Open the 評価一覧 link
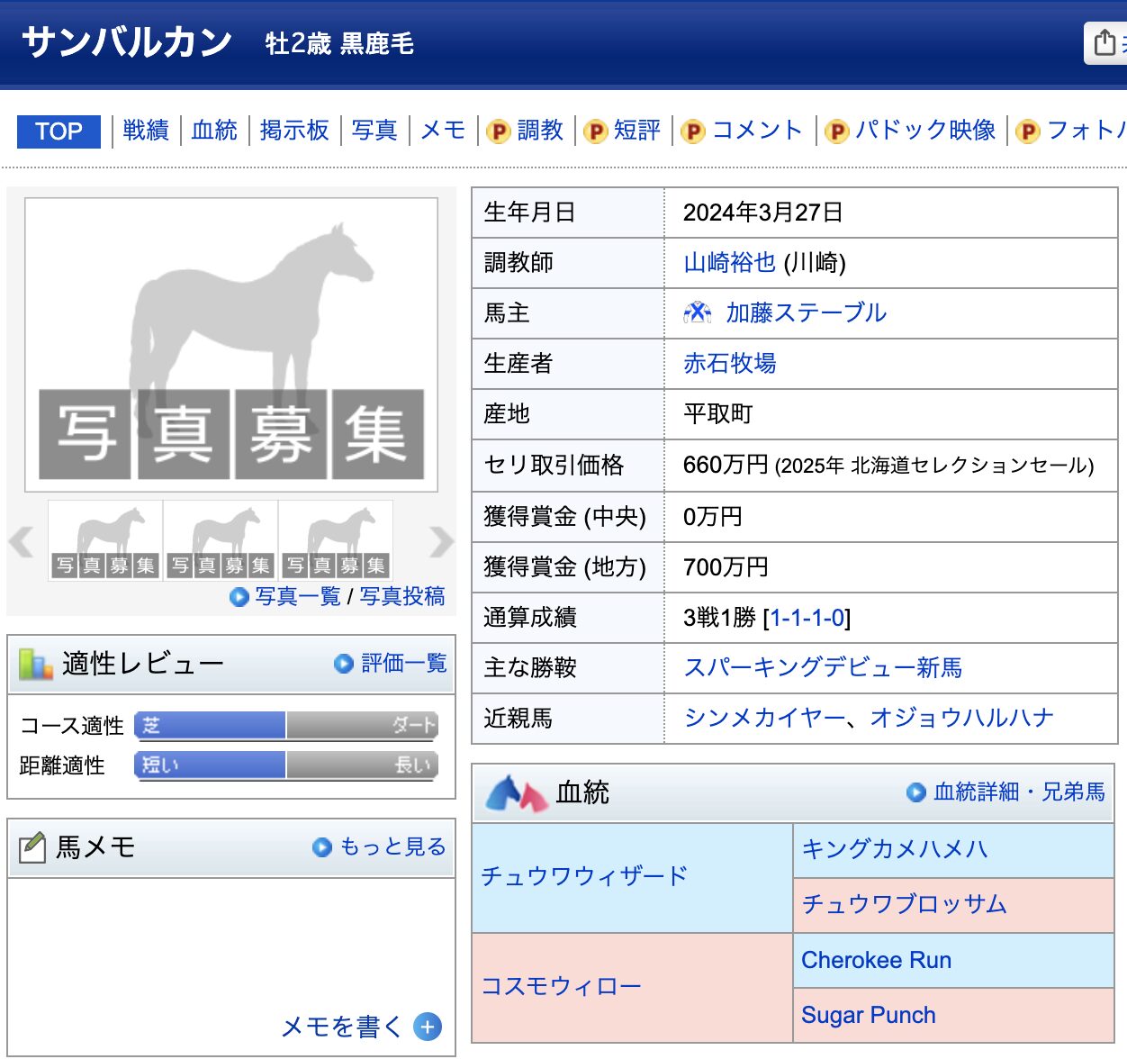Image resolution: width=1127 pixels, height=1059 pixels. pyautogui.click(x=404, y=664)
